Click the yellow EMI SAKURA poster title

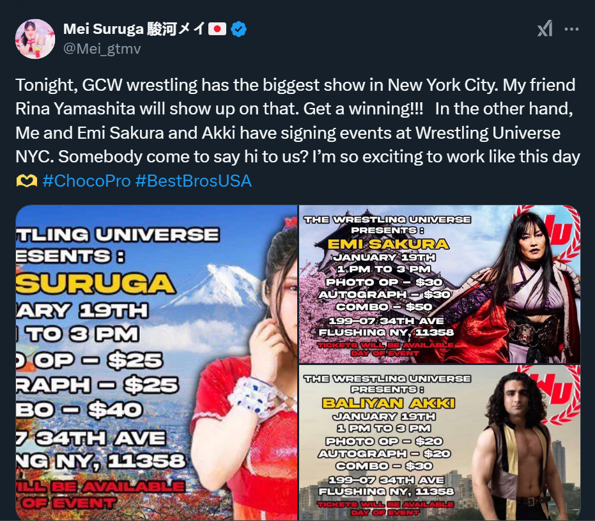pyautogui.click(x=388, y=244)
